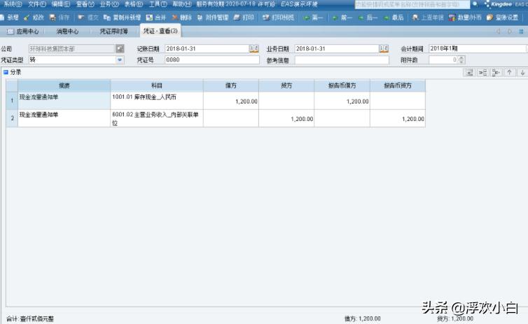Open 登账设置 (Posting settings)
Image resolution: width=528 pixels, height=324 pixels.
pos(502,17)
